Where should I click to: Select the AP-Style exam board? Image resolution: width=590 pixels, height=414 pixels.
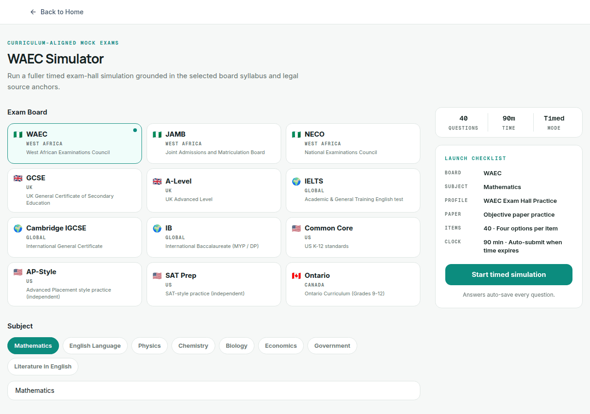tap(75, 284)
